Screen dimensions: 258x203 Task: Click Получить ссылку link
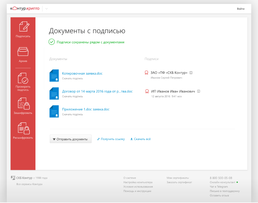111,139
